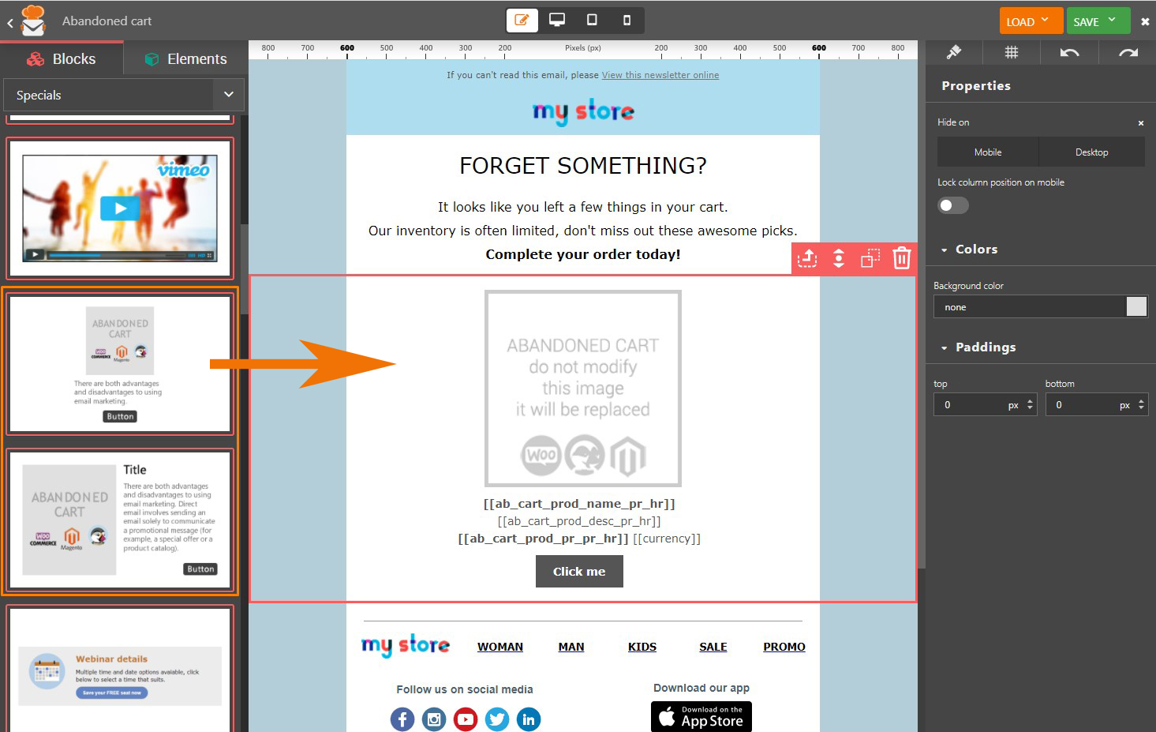Click the [[ab_cart_prod_desc_pr_hr]] text
This screenshot has width=1156, height=732.
(579, 521)
